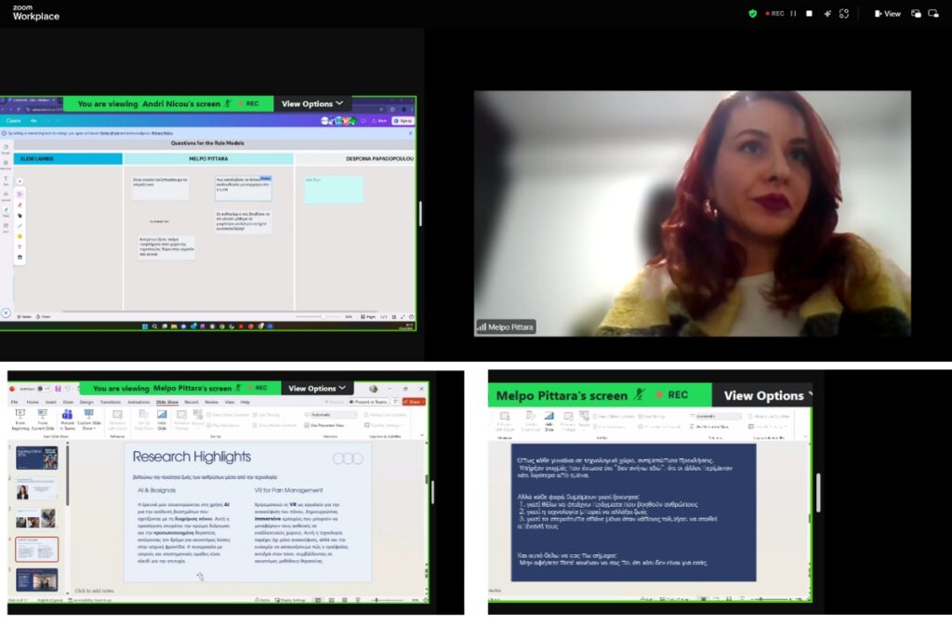Open the Zoom View layout menu
The width and height of the screenshot is (952, 625).
pyautogui.click(x=887, y=14)
